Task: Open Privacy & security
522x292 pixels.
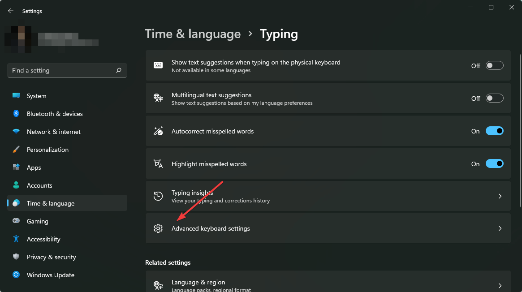Action: [x=67, y=257]
